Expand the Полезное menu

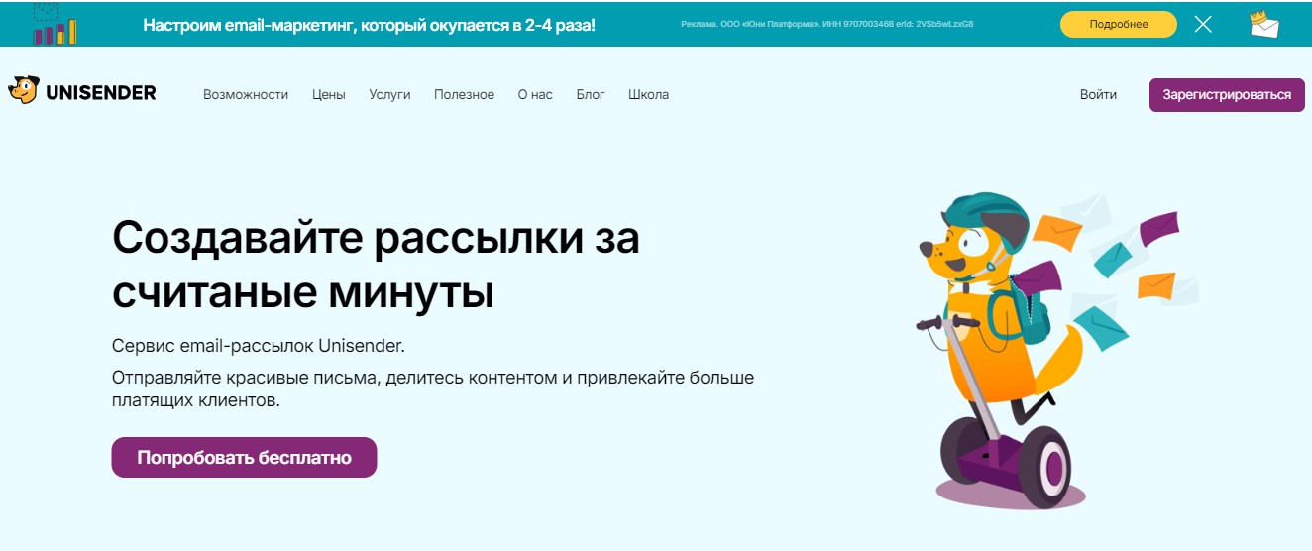click(464, 95)
